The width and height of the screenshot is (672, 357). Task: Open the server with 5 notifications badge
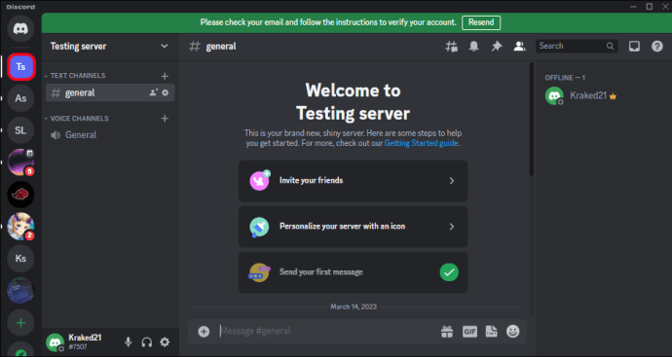click(x=20, y=162)
